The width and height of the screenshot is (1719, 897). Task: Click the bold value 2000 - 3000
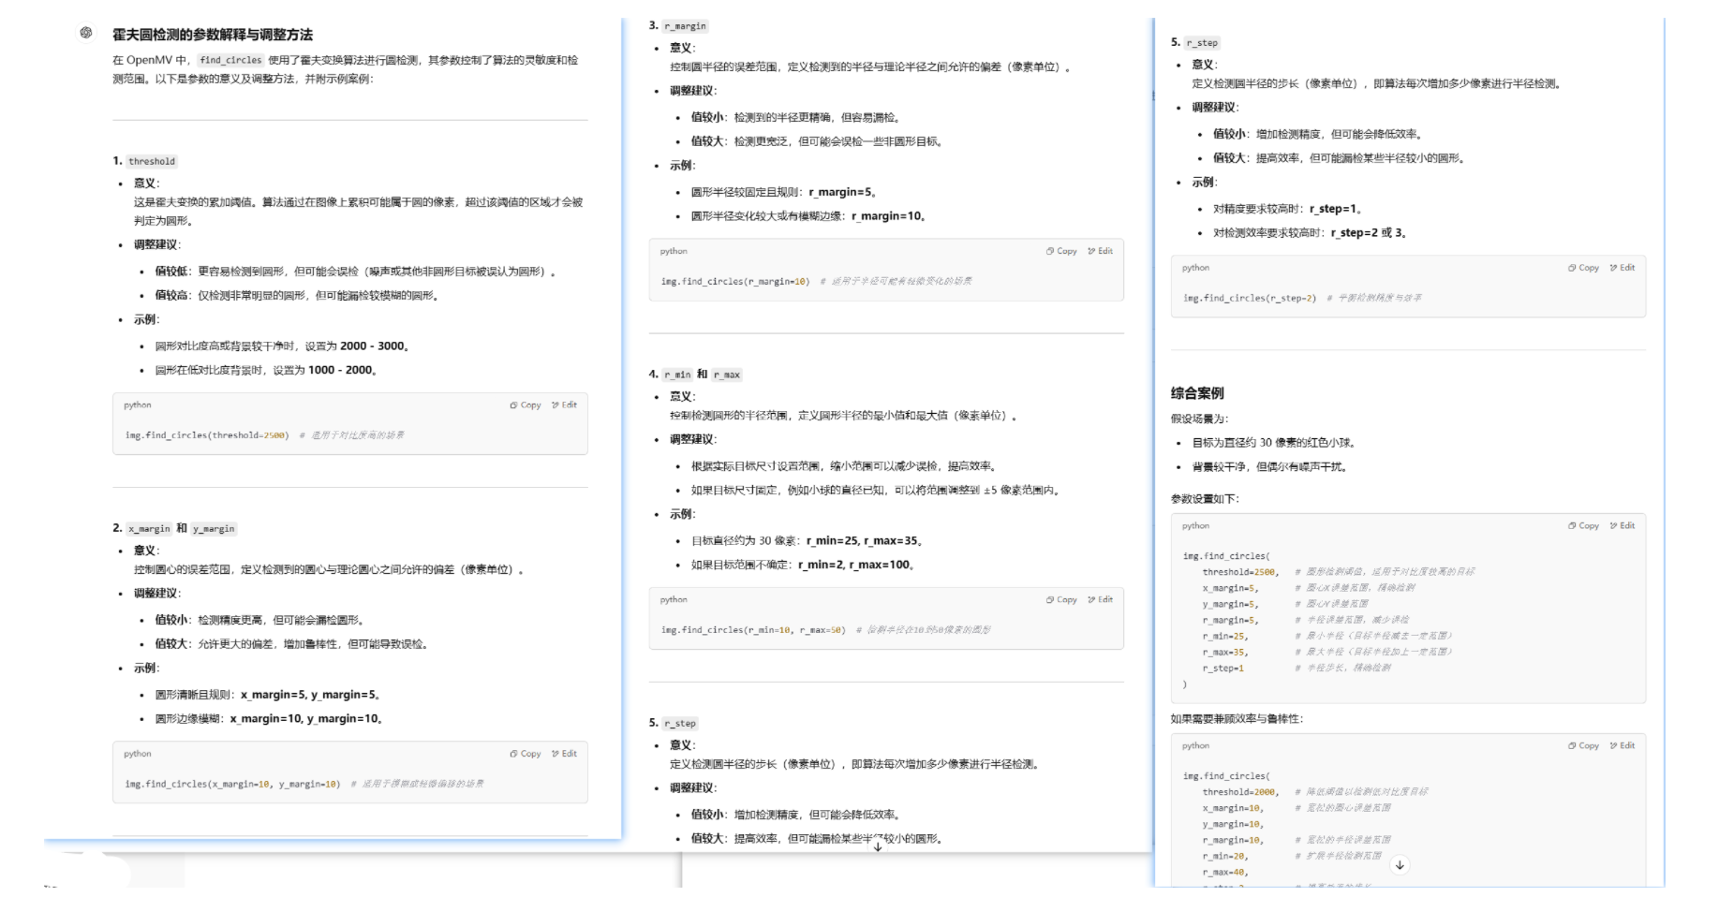click(x=372, y=346)
